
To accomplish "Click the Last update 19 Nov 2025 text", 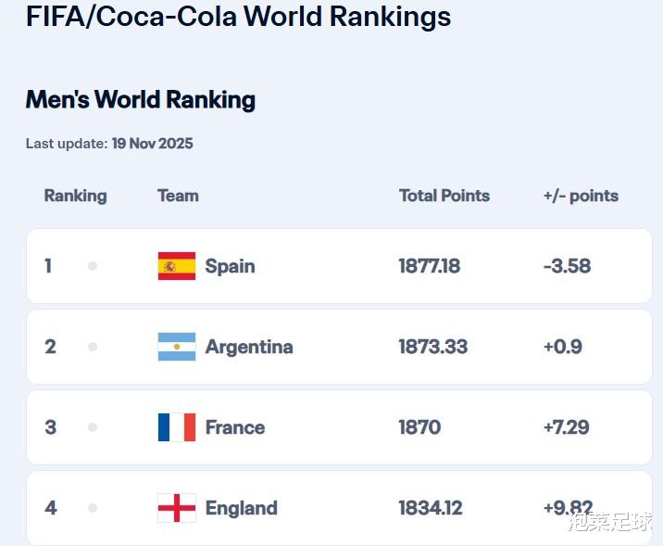I will point(109,144).
